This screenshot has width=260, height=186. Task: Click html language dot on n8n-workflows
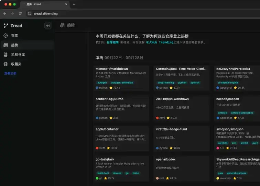pos(158,118)
